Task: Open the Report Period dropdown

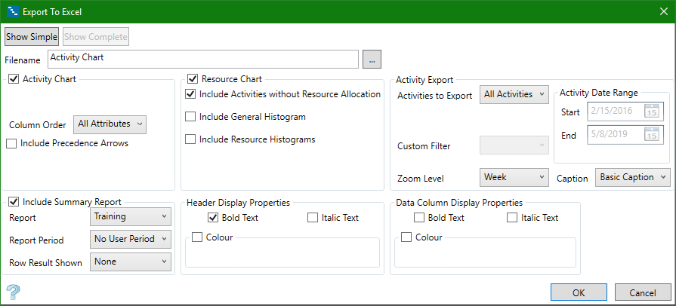Action: coord(130,239)
